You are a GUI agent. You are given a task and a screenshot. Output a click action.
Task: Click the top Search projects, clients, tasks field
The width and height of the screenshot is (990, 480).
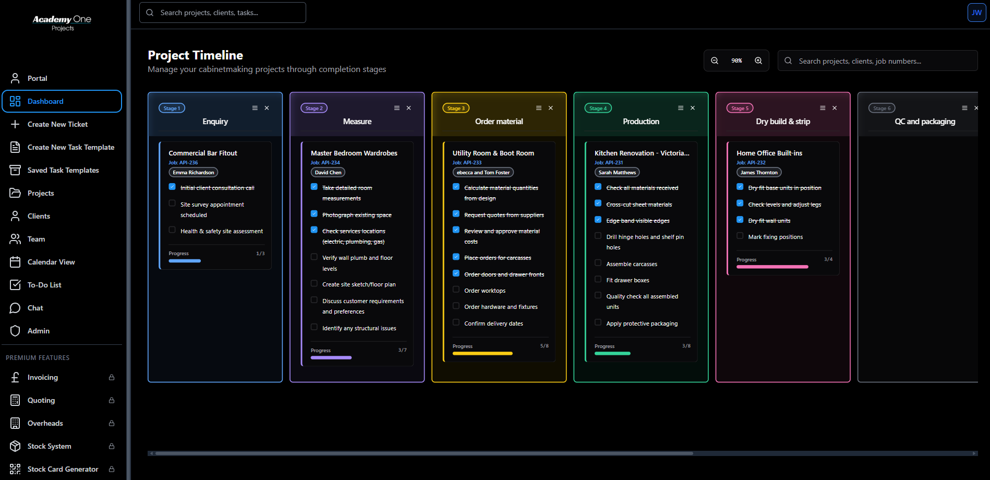coord(223,13)
